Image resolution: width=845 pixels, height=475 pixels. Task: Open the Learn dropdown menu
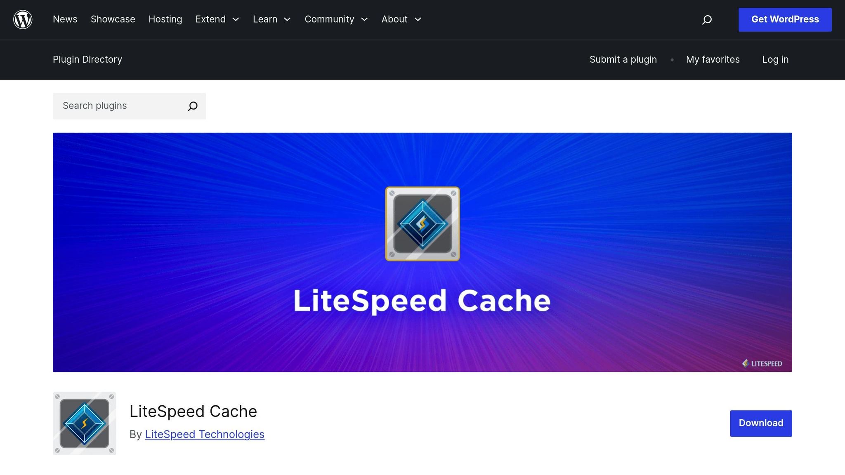pyautogui.click(x=271, y=19)
